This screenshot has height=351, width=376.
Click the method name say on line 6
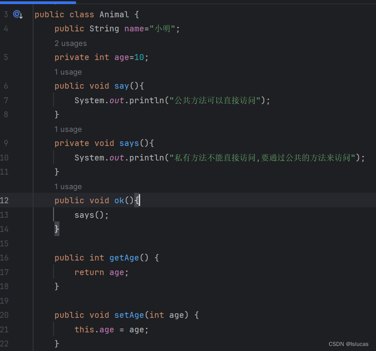pos(122,86)
